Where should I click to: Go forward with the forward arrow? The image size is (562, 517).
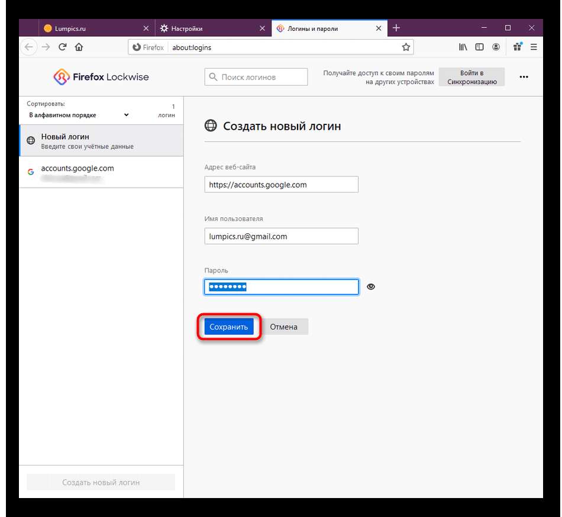pos(46,47)
